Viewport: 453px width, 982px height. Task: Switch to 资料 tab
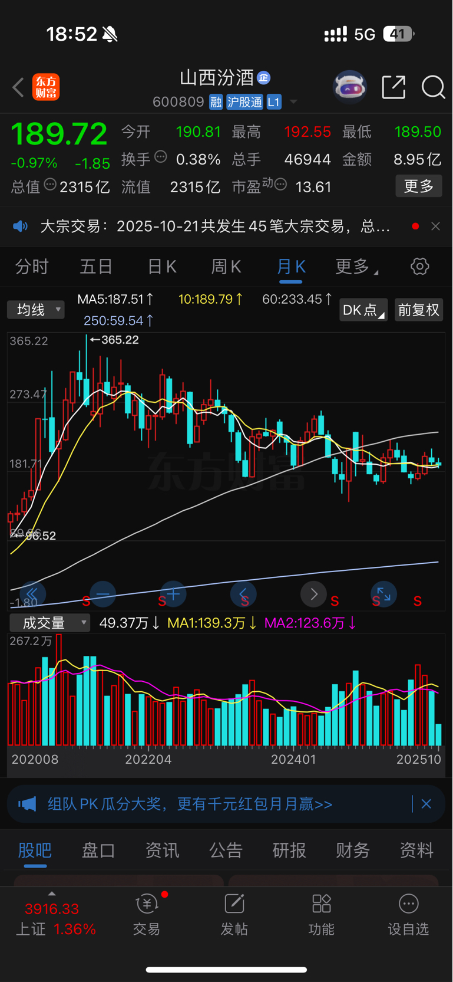coord(416,850)
